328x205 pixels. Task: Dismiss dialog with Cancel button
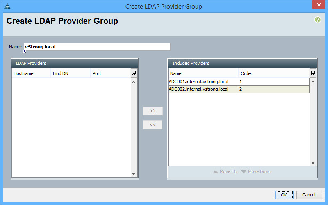(x=309, y=195)
